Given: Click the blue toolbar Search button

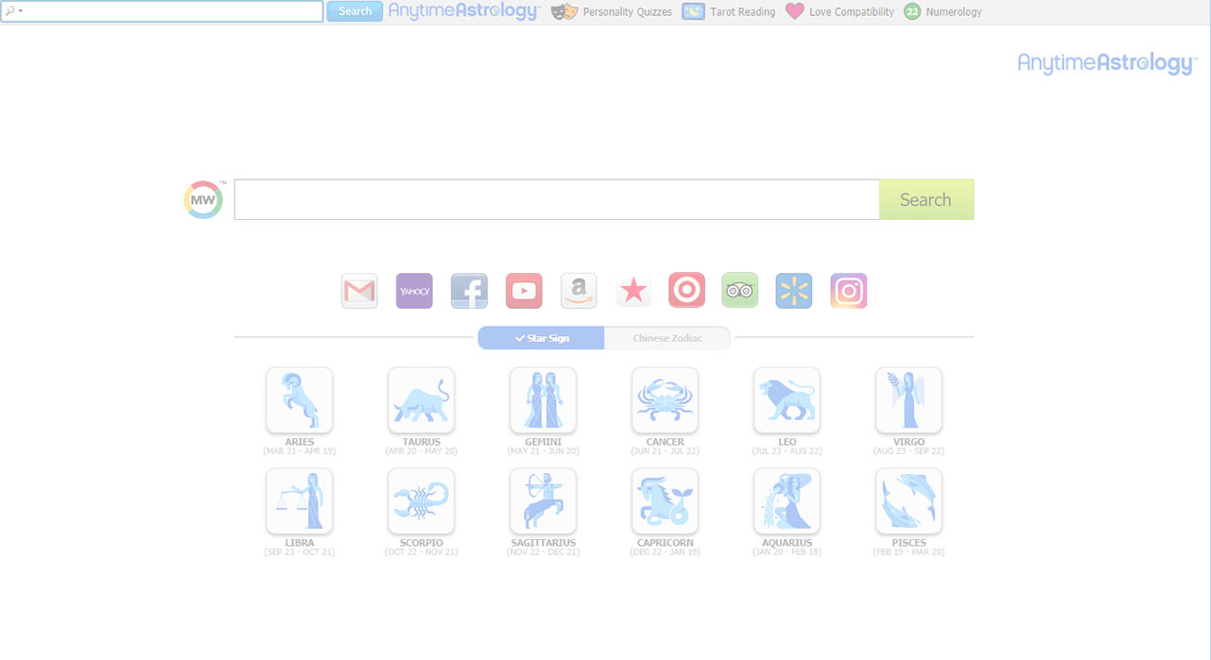Looking at the screenshot, I should tap(355, 11).
